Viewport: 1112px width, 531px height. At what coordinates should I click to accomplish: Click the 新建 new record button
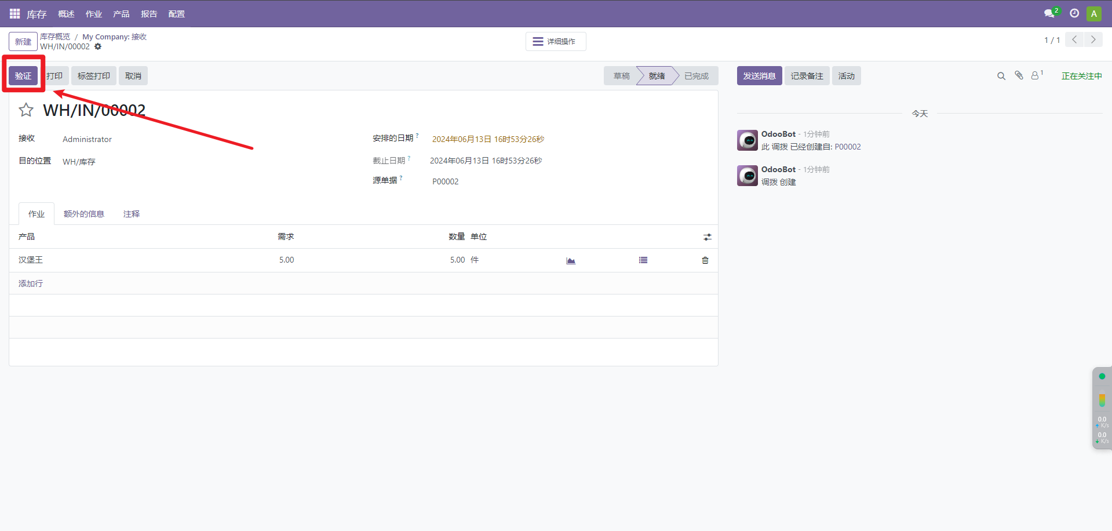click(x=23, y=42)
